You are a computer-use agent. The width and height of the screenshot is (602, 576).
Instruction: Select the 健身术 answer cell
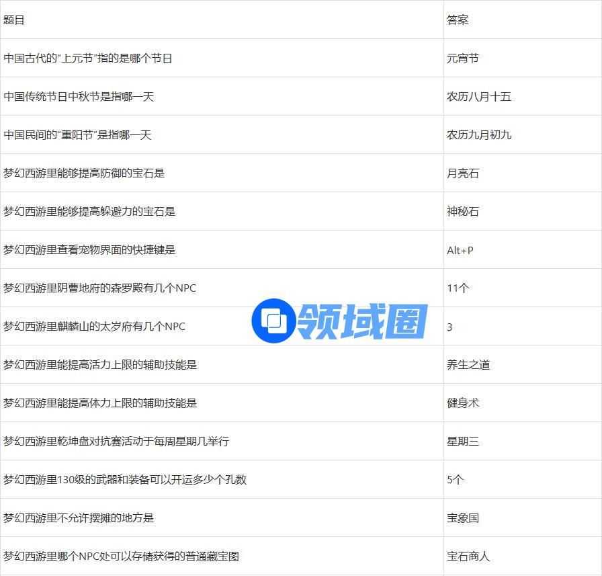(x=463, y=403)
